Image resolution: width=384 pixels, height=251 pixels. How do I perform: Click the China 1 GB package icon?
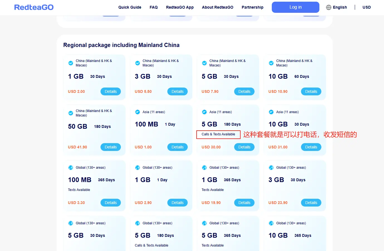[x=71, y=63]
